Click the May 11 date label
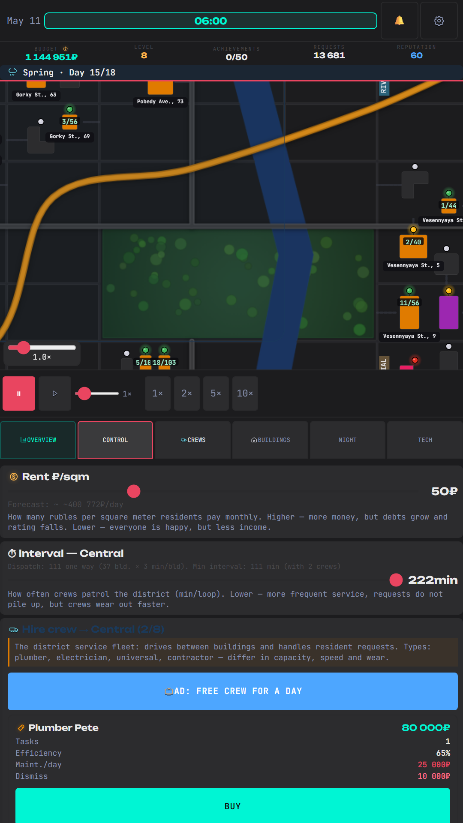This screenshot has width=463, height=823. [x=24, y=21]
